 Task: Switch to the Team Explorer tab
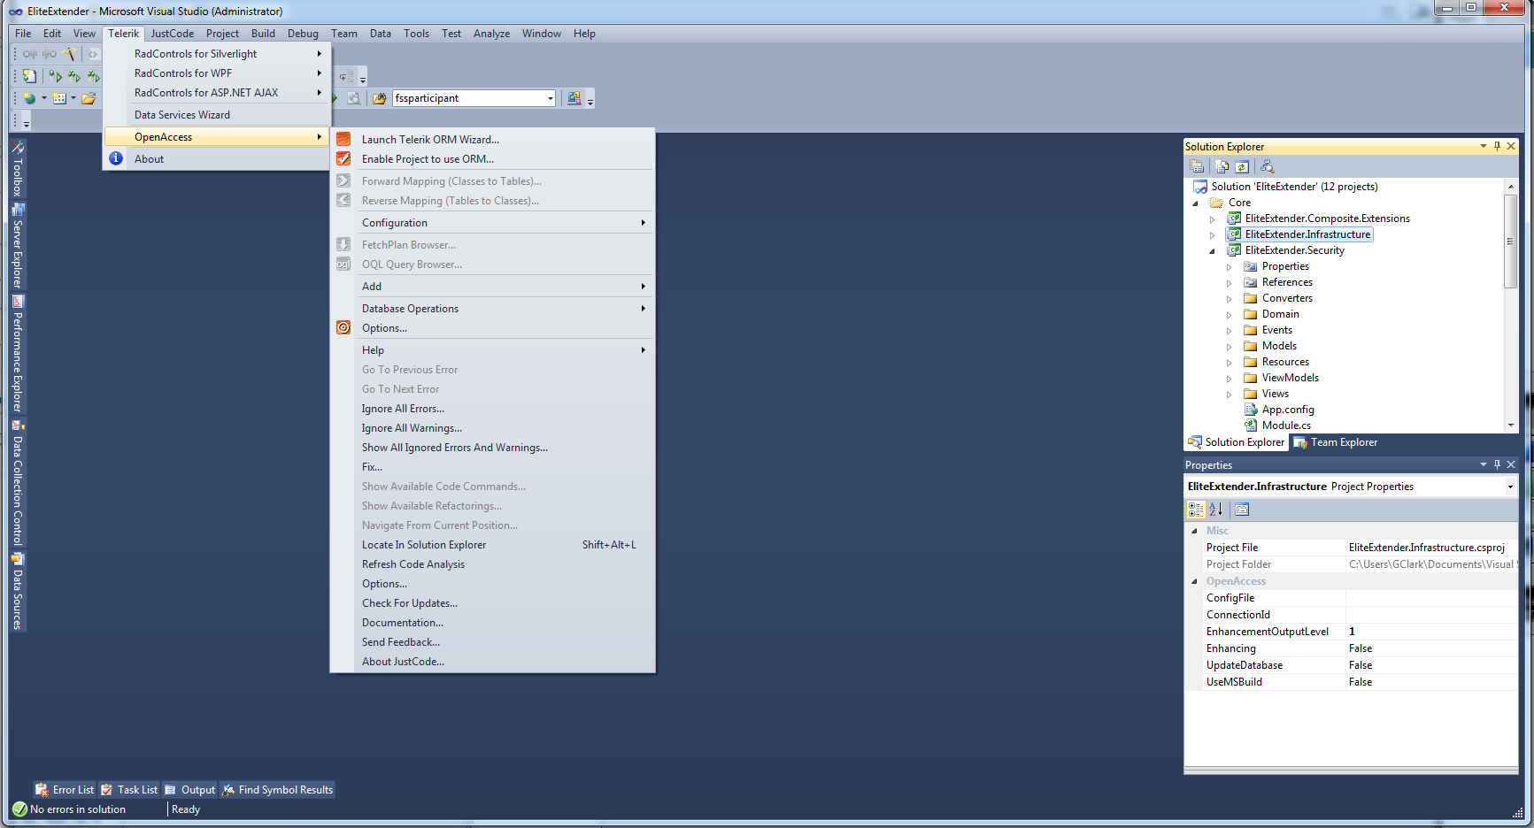tap(1336, 442)
